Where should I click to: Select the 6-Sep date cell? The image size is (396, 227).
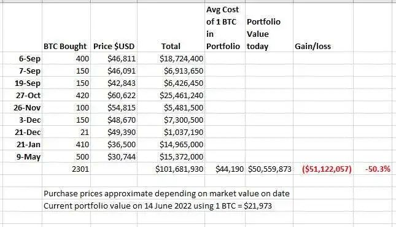(x=21, y=58)
